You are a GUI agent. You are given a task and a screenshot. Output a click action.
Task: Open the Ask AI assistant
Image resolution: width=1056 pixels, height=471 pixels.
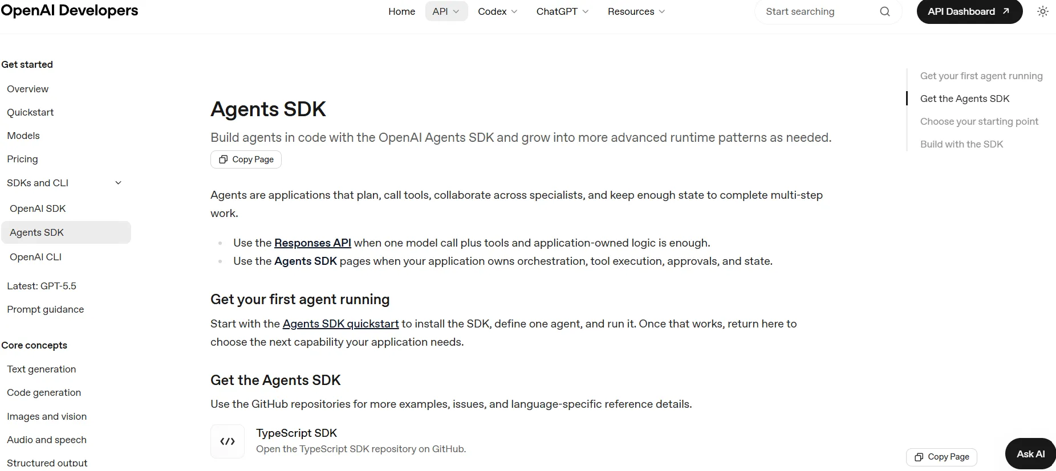(1030, 454)
